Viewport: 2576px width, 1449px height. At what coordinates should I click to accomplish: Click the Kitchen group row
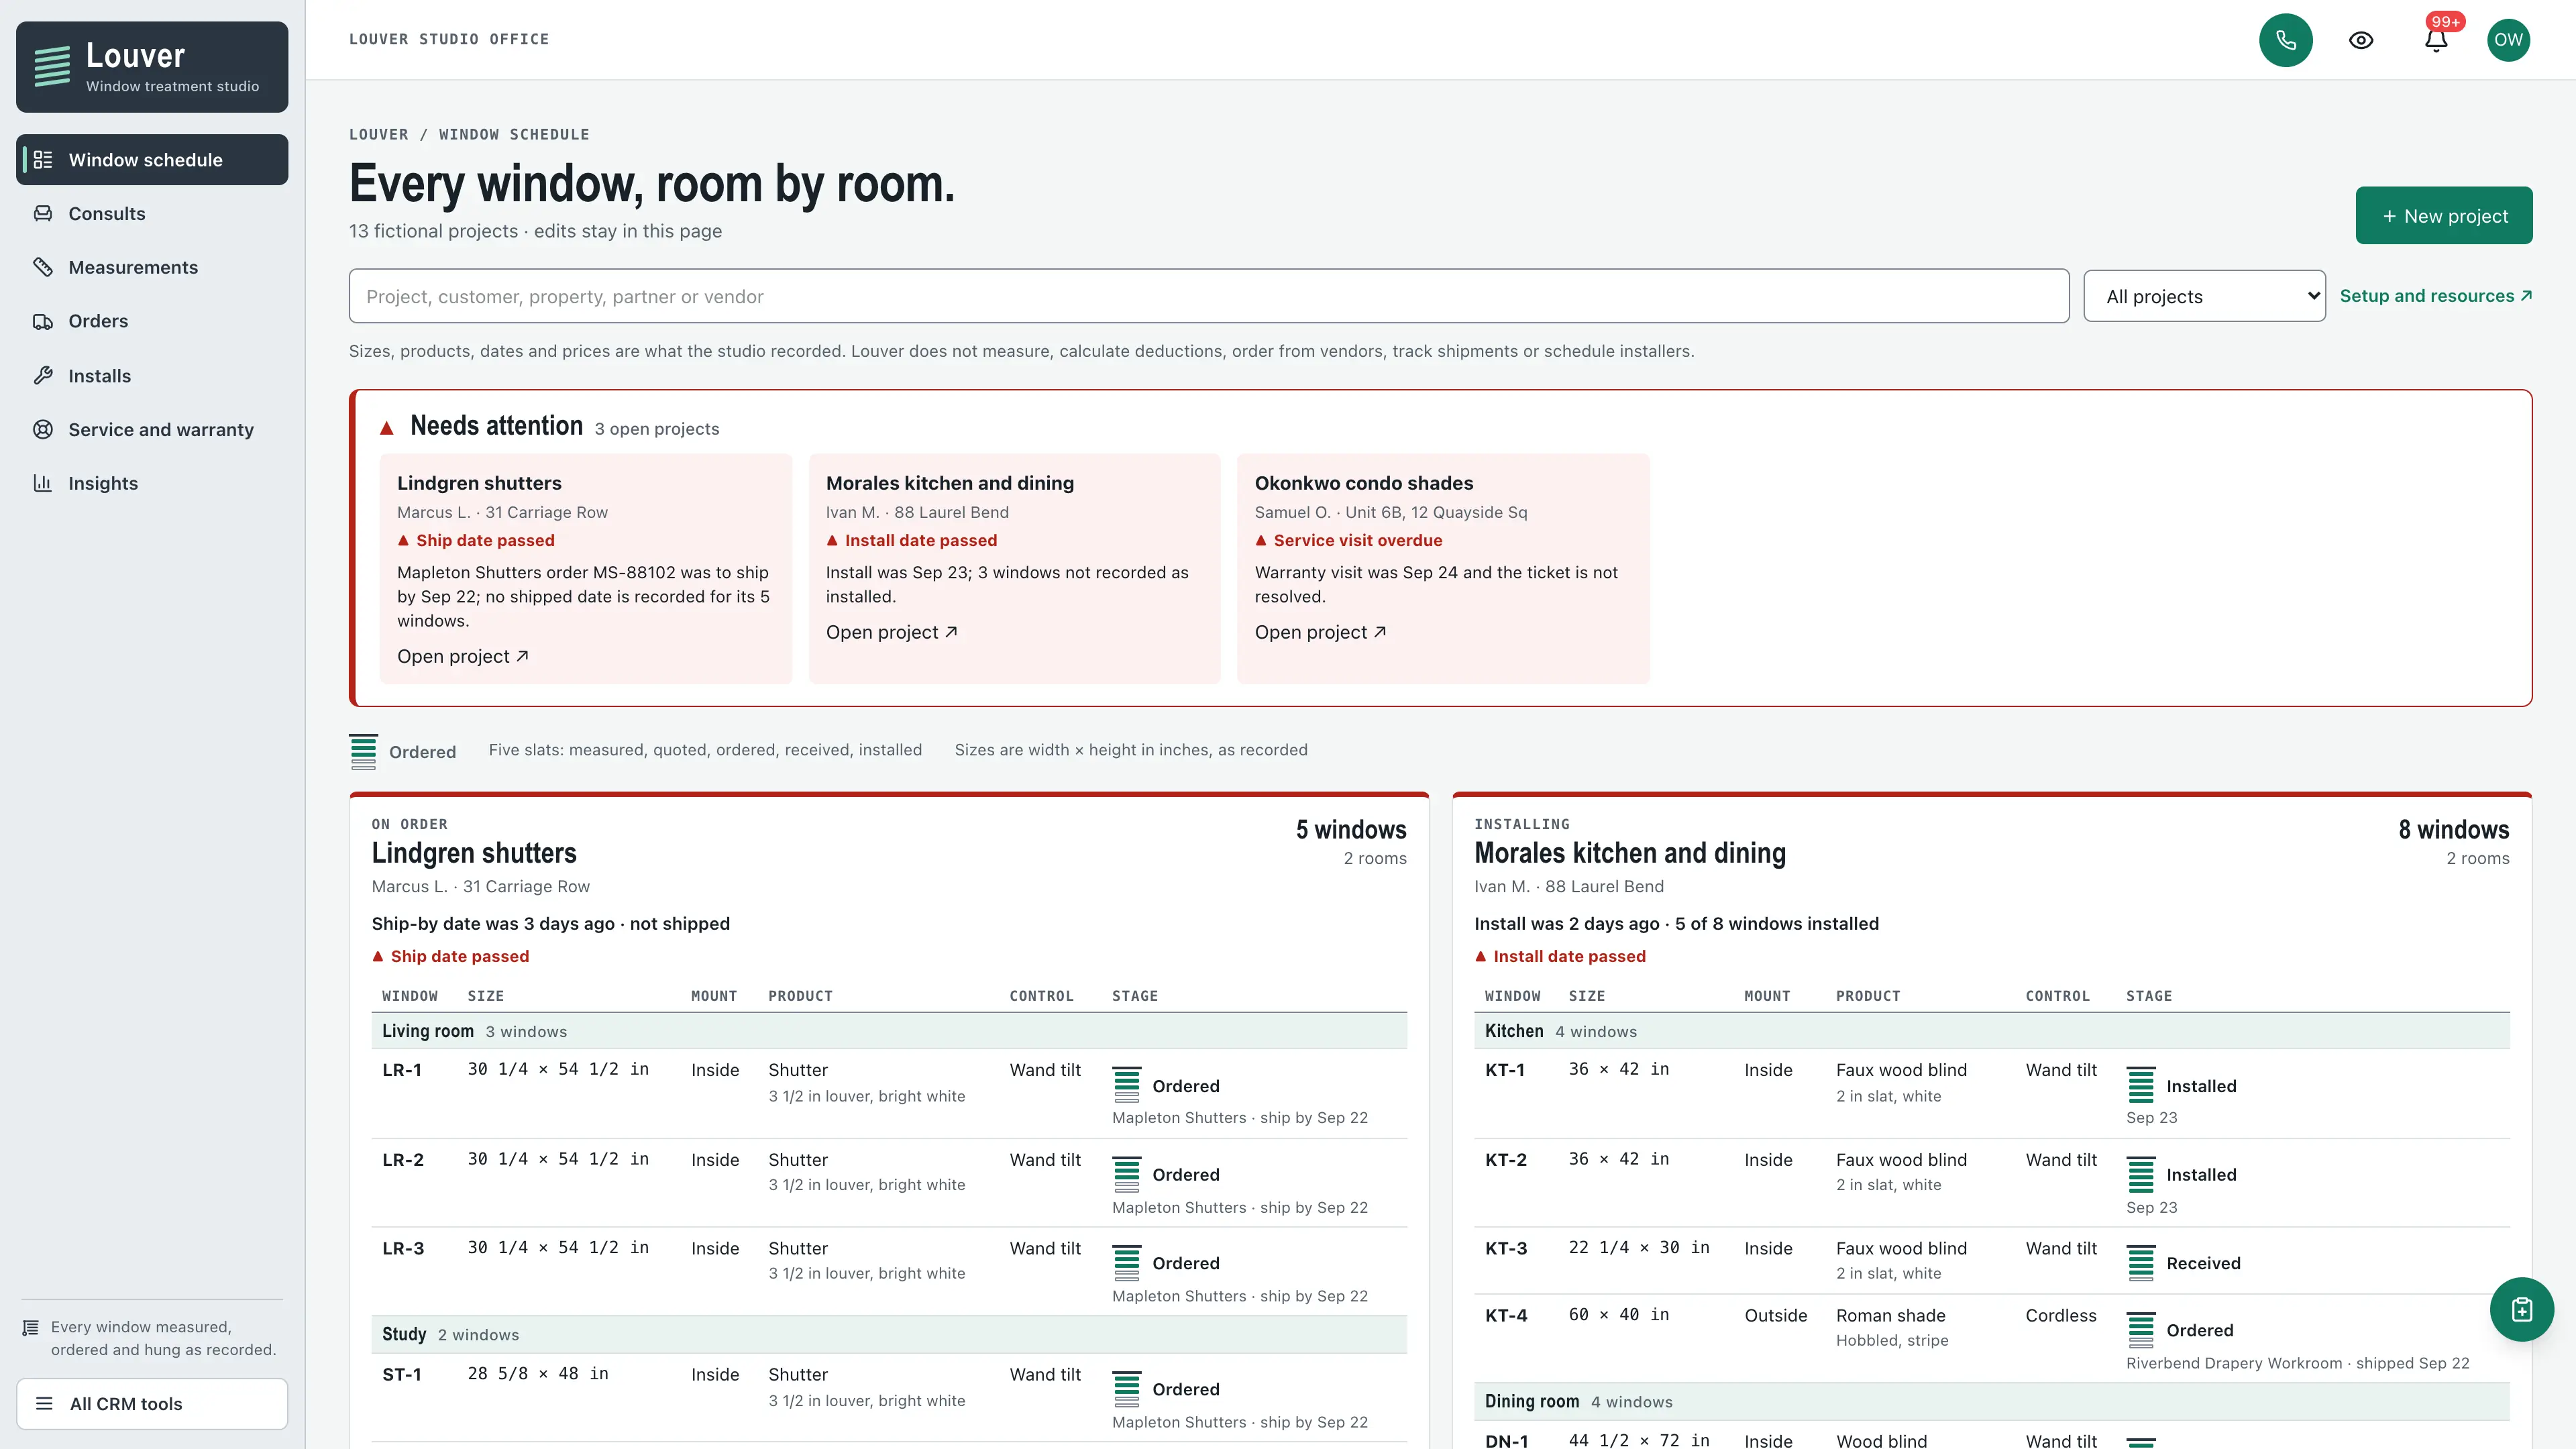[1992, 1031]
